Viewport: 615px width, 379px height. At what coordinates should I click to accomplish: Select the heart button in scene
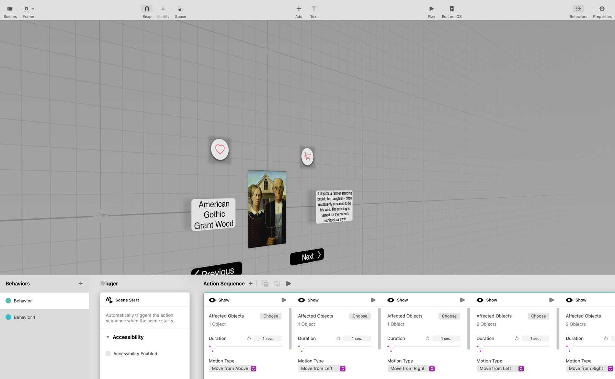(x=220, y=149)
